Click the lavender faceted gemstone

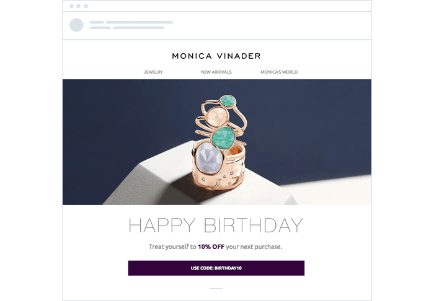[210, 159]
